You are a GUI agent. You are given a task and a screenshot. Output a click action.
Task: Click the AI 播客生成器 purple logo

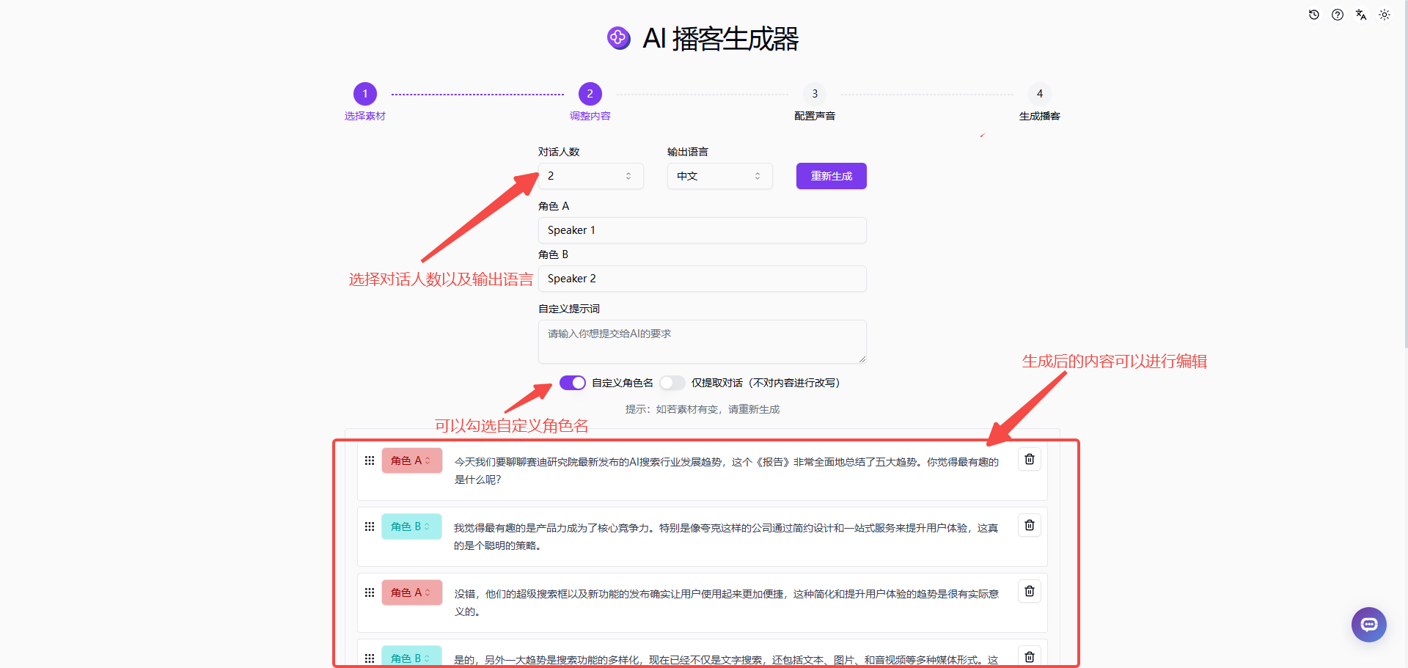[619, 37]
